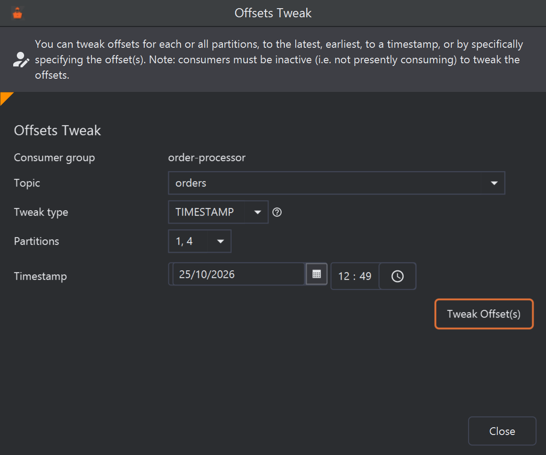Open the clock time picker icon
This screenshot has height=455, width=546.
click(398, 276)
